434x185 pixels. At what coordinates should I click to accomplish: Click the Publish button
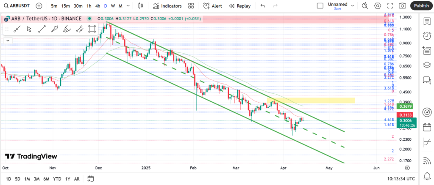(421, 6)
